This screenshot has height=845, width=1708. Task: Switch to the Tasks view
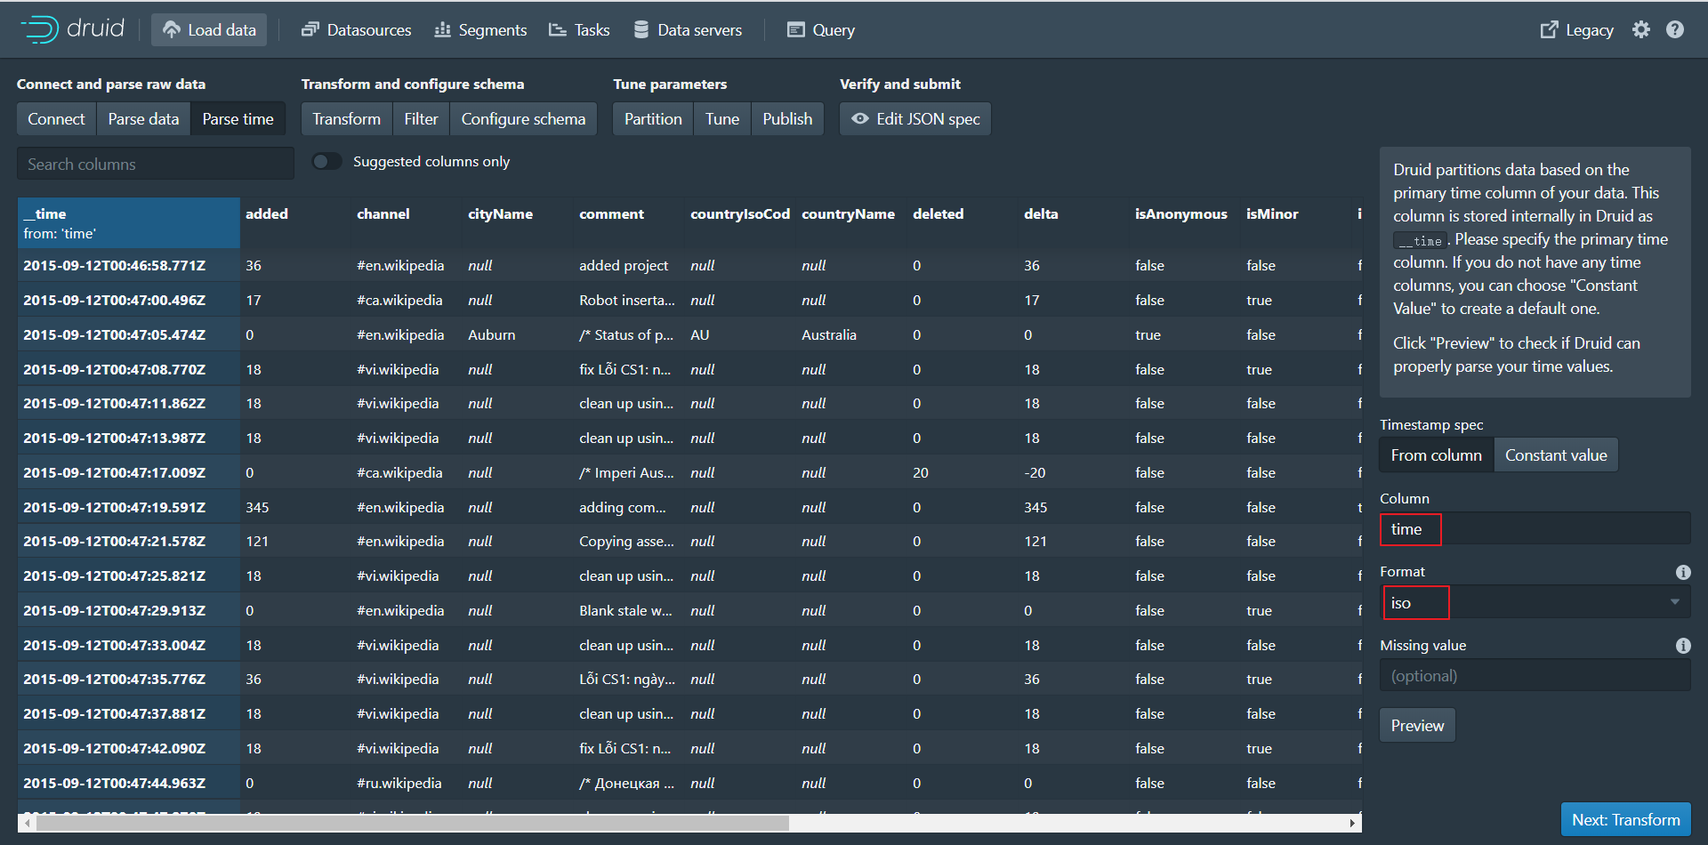(579, 30)
